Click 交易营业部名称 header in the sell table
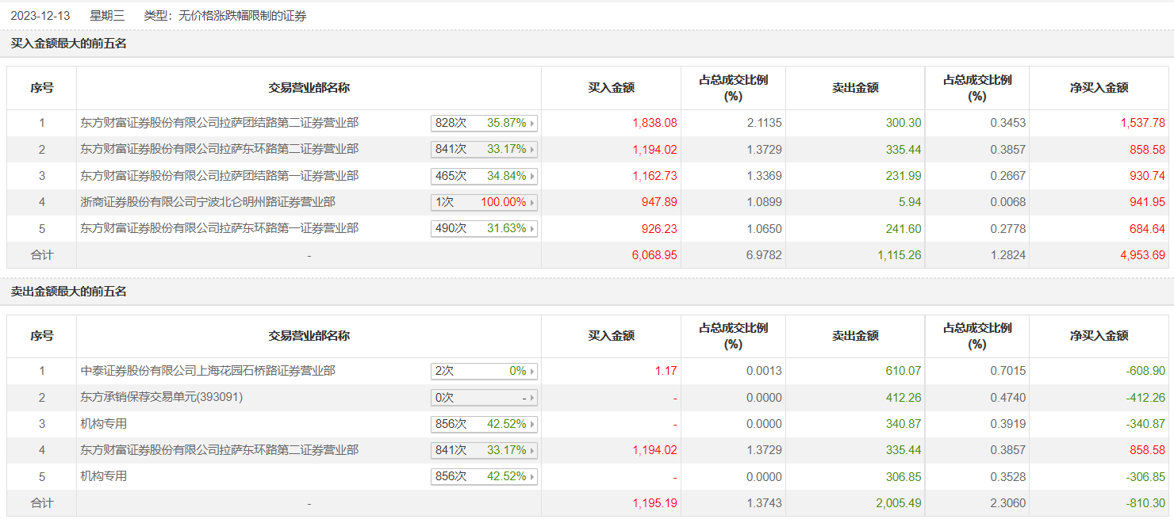1174x523 pixels. (x=309, y=336)
